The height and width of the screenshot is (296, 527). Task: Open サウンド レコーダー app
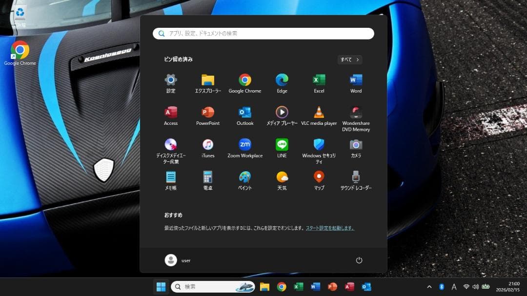(356, 180)
